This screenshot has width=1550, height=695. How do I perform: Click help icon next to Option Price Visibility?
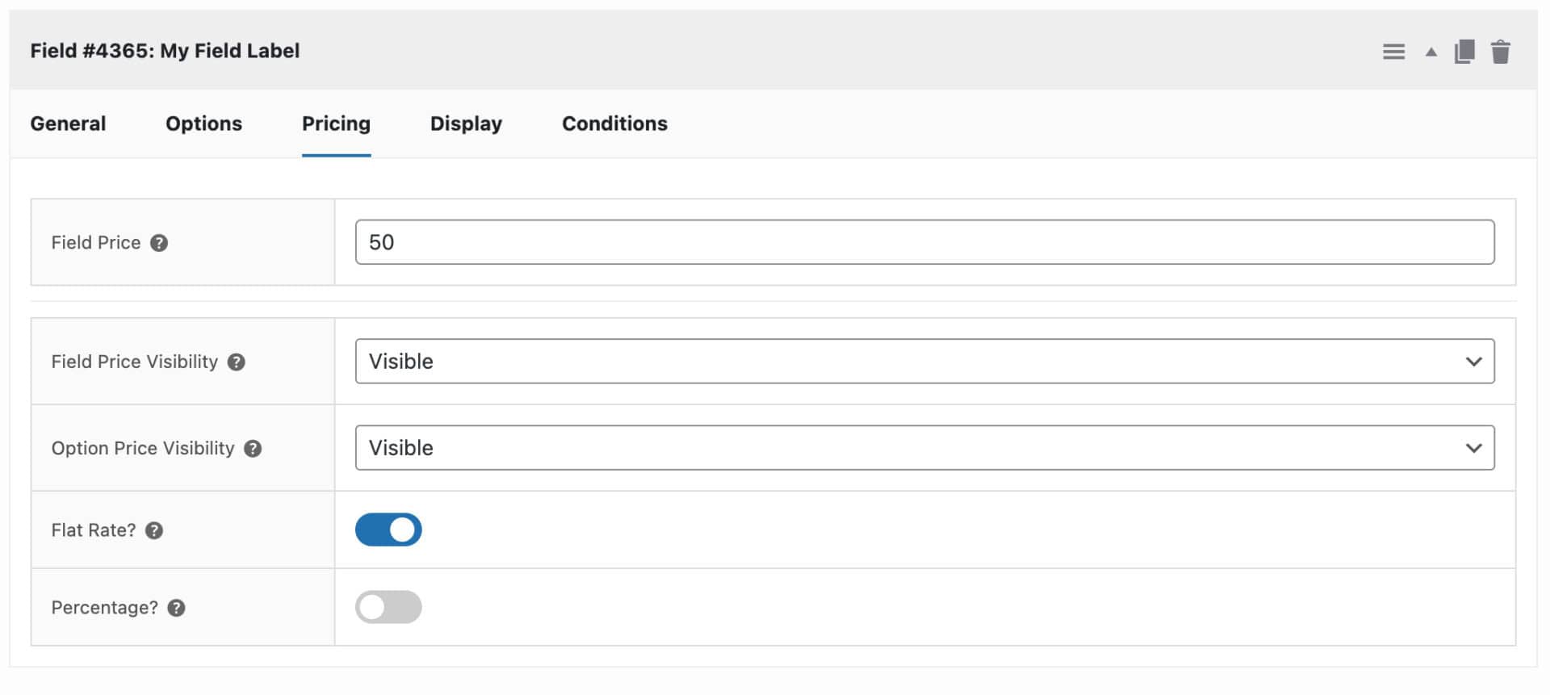(x=253, y=449)
